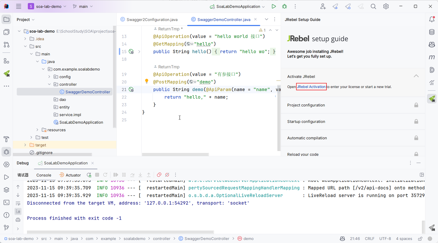Collapse the controller package
Screen dimensions: 438x243
tap(49, 84)
